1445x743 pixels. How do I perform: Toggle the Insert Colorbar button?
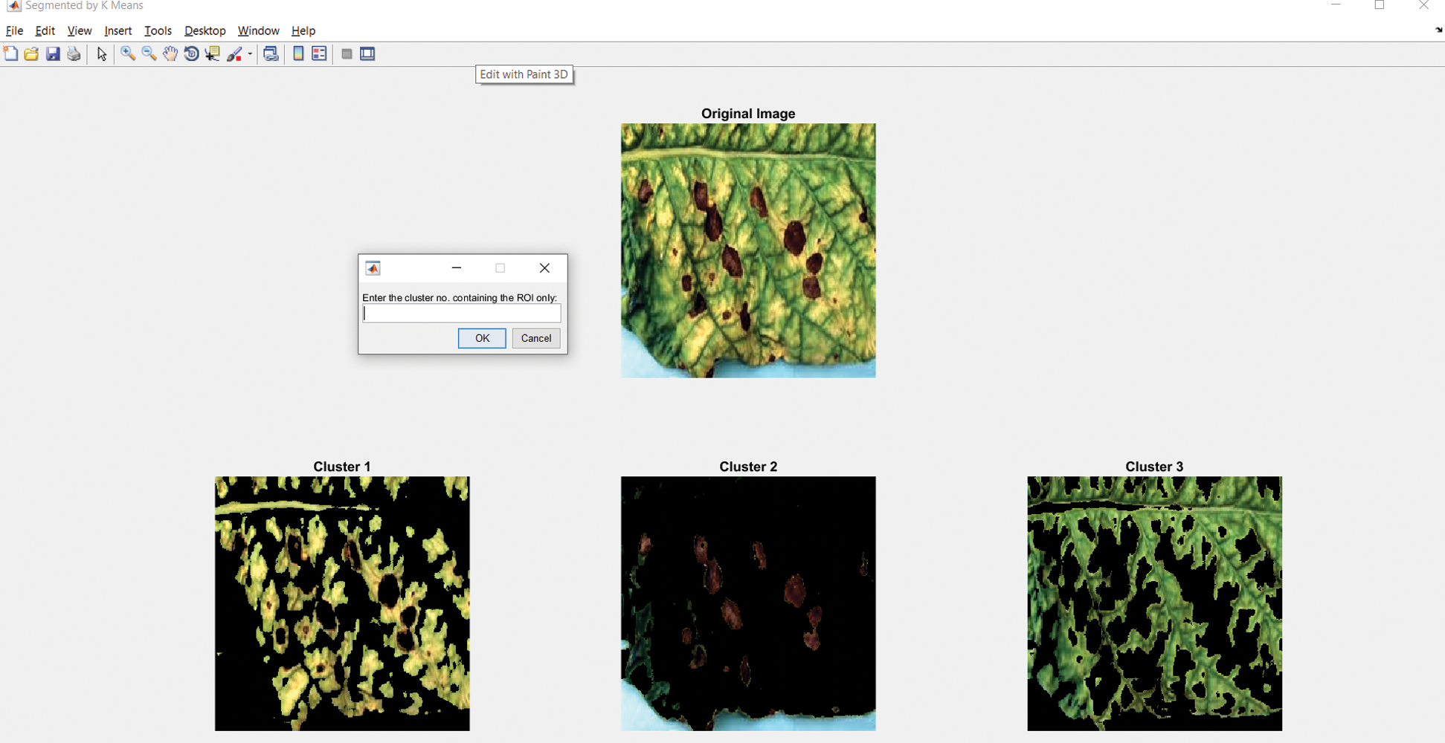pos(298,53)
